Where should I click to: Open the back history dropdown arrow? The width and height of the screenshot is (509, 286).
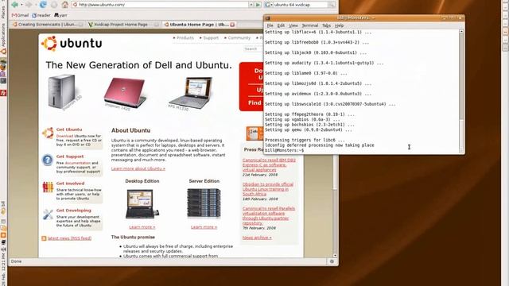(21, 5)
